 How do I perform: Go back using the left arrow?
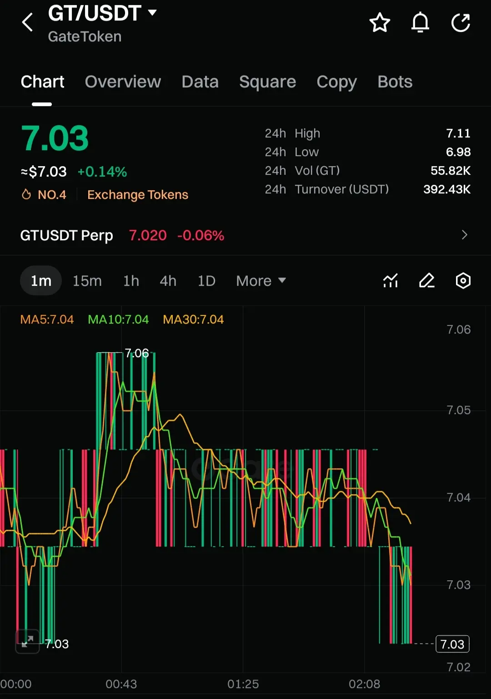(28, 22)
